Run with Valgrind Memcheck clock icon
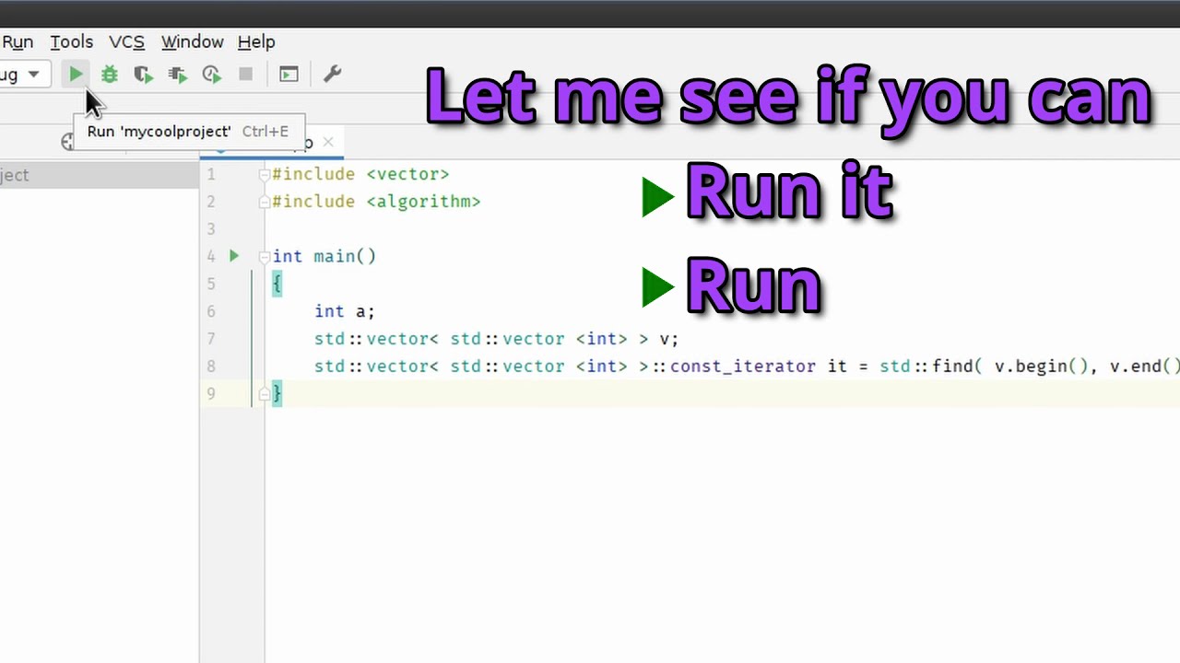1180x663 pixels. click(x=211, y=75)
